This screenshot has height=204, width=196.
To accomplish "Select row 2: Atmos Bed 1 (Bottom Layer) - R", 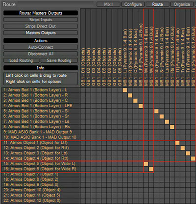I will [41, 95].
